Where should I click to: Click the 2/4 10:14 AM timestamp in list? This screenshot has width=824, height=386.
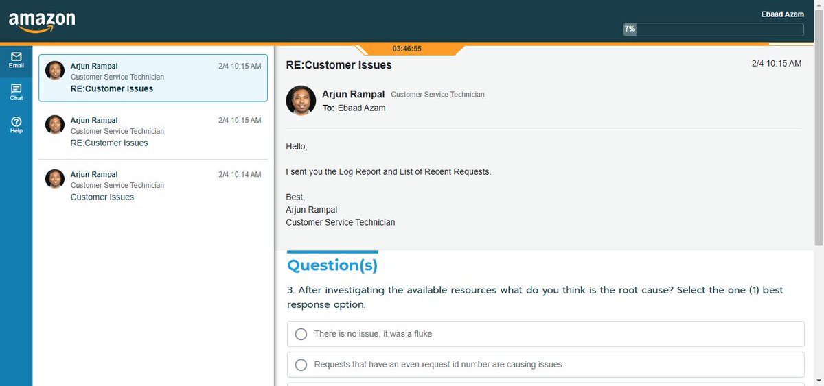(x=240, y=175)
